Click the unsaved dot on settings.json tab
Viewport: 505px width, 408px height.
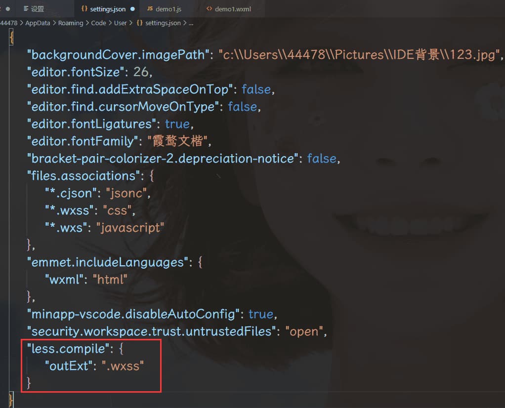click(x=132, y=9)
